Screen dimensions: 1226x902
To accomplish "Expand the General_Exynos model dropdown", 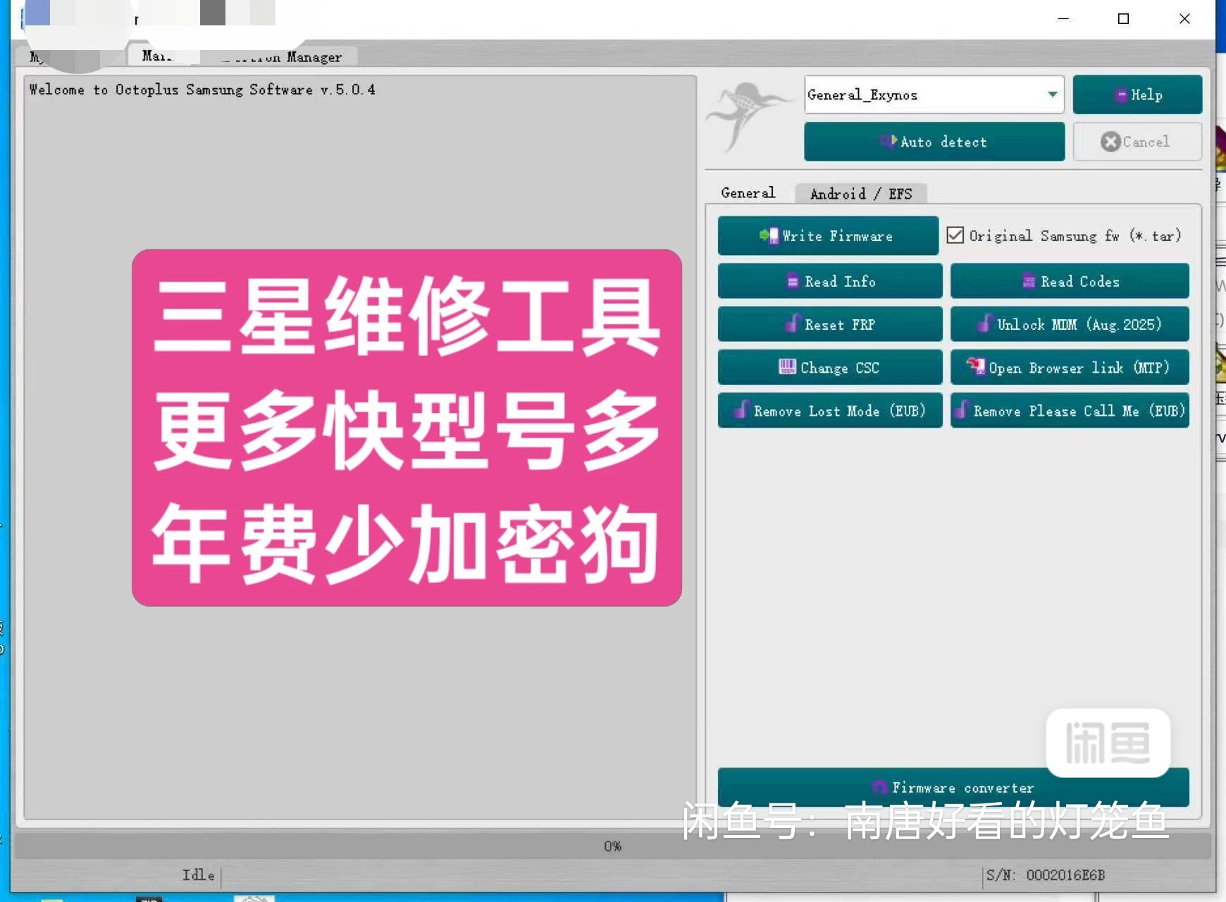I will (1052, 94).
